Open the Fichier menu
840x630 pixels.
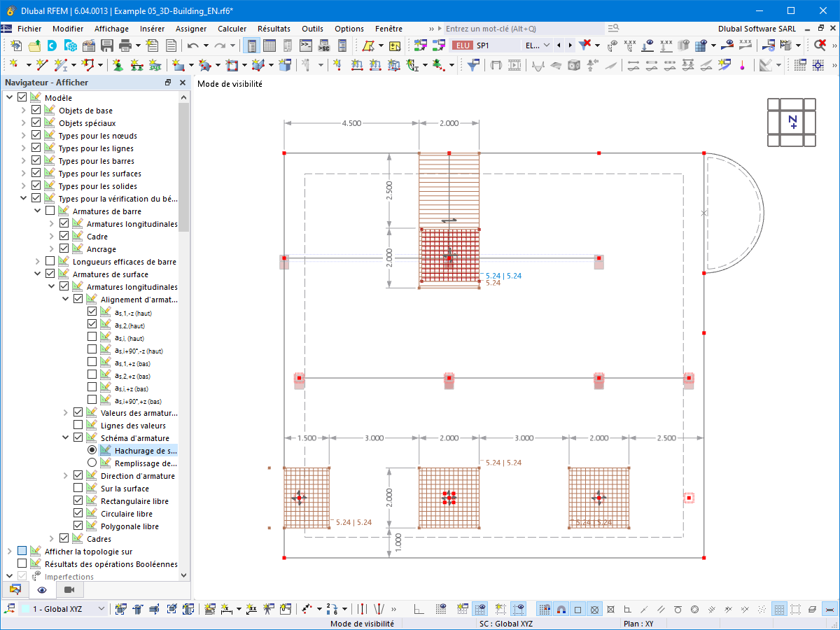coord(29,29)
